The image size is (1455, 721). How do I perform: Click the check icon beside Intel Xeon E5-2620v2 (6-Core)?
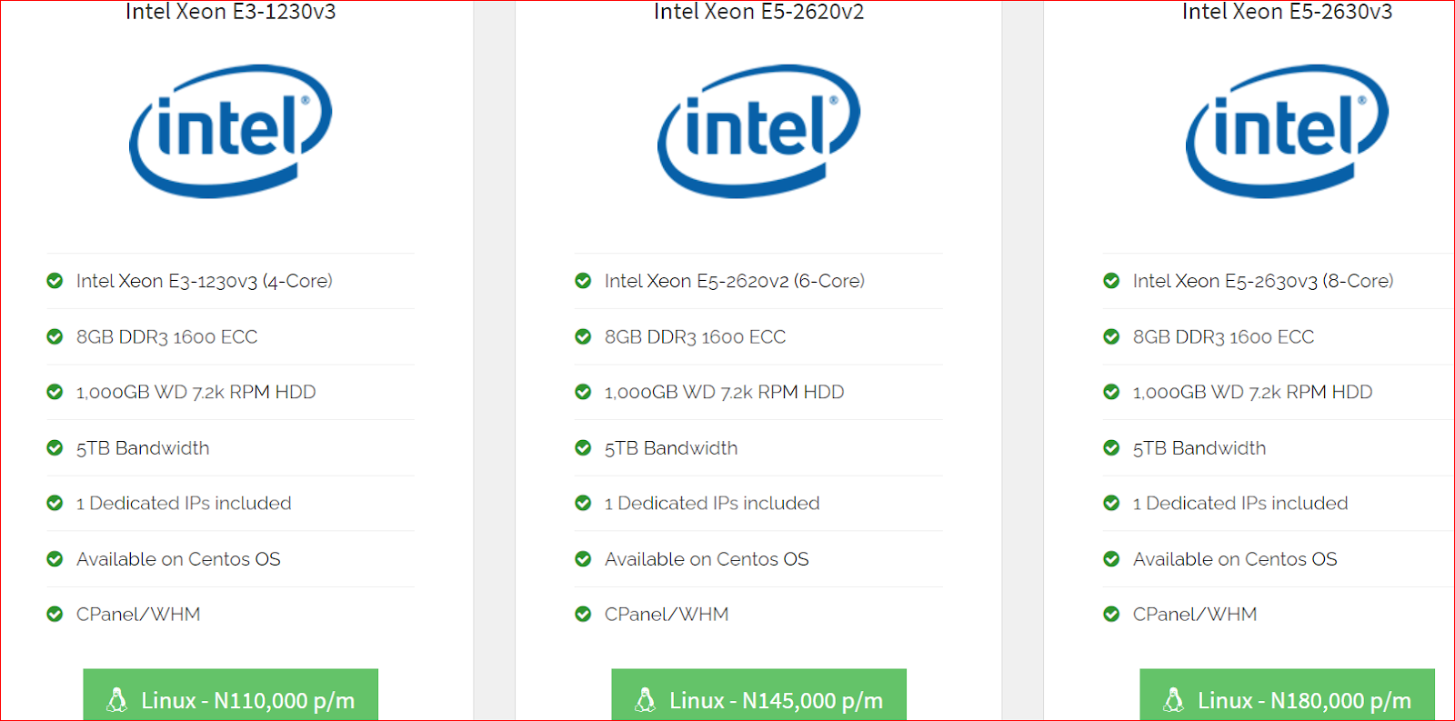(583, 281)
